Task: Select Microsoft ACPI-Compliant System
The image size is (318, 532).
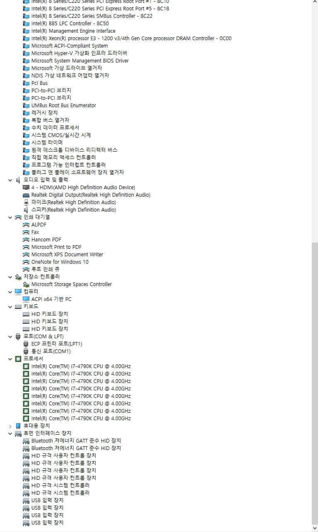Action: 69,46
